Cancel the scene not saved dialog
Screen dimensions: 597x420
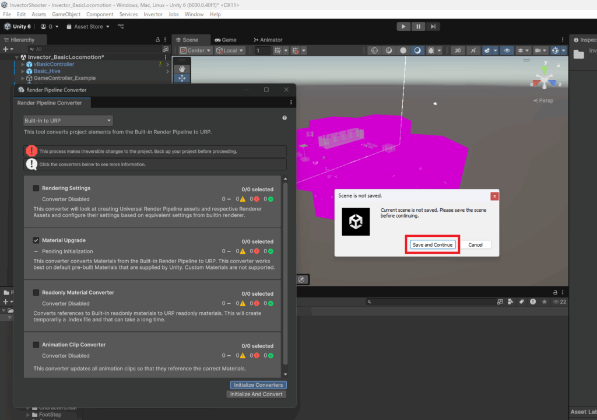coord(475,244)
